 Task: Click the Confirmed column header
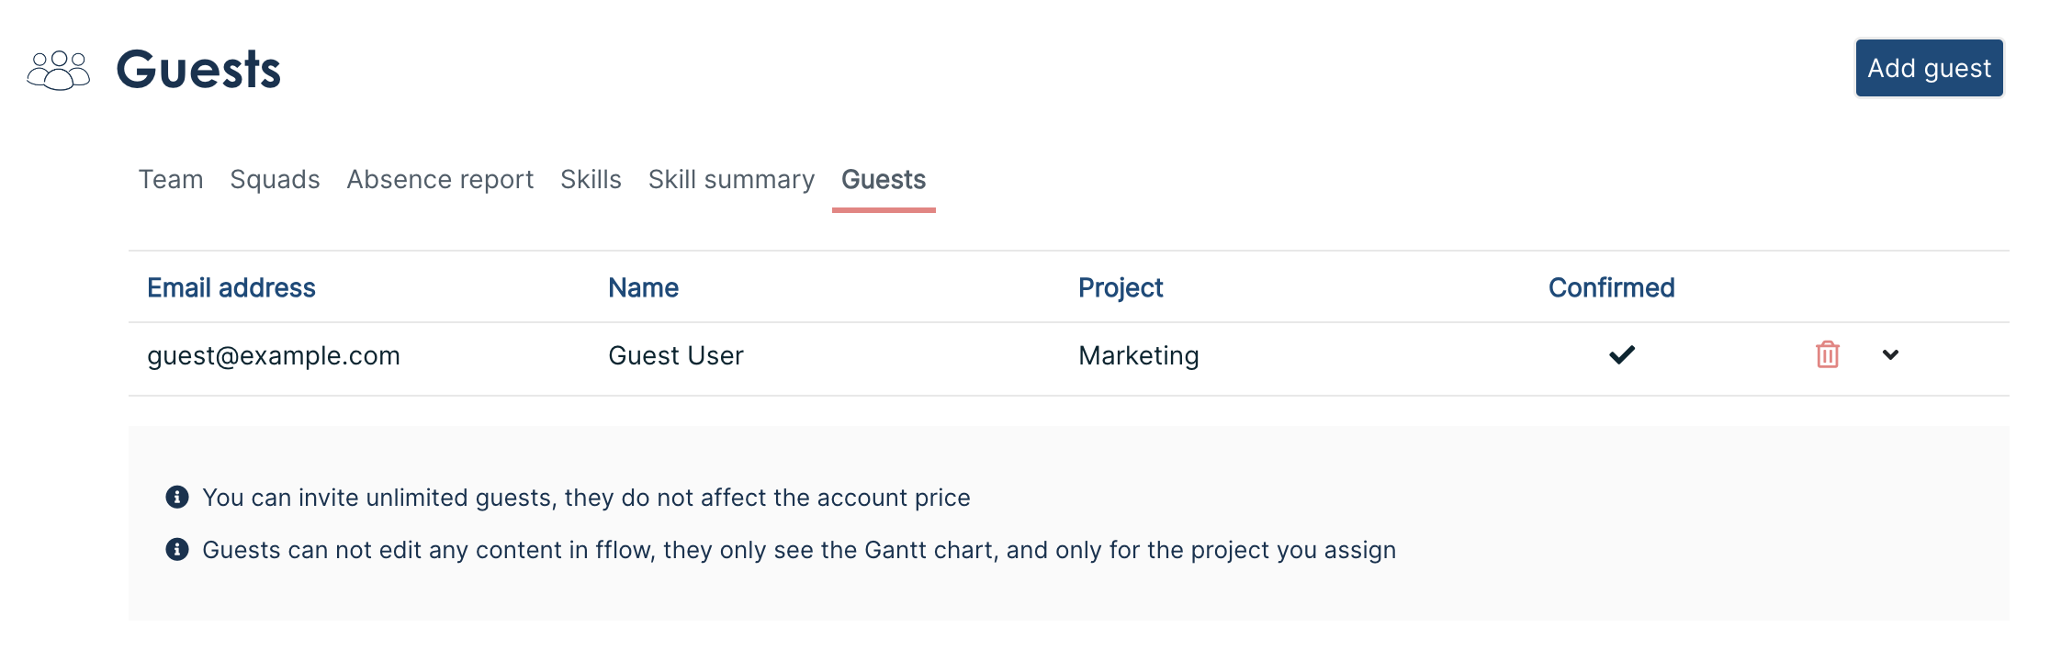click(1611, 287)
